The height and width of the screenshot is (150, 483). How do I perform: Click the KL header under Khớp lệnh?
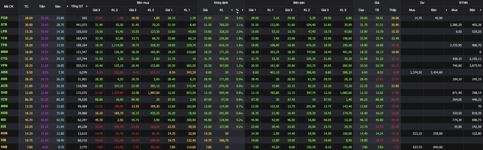[x=222, y=10]
